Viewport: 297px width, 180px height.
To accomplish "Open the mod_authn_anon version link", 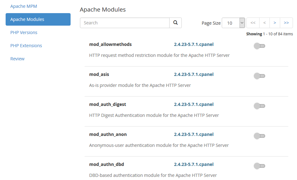I will click(194, 134).
